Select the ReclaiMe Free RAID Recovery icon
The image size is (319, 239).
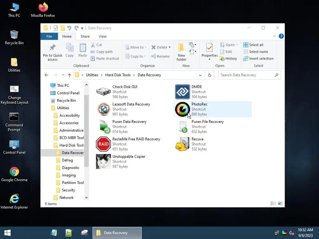[103, 144]
